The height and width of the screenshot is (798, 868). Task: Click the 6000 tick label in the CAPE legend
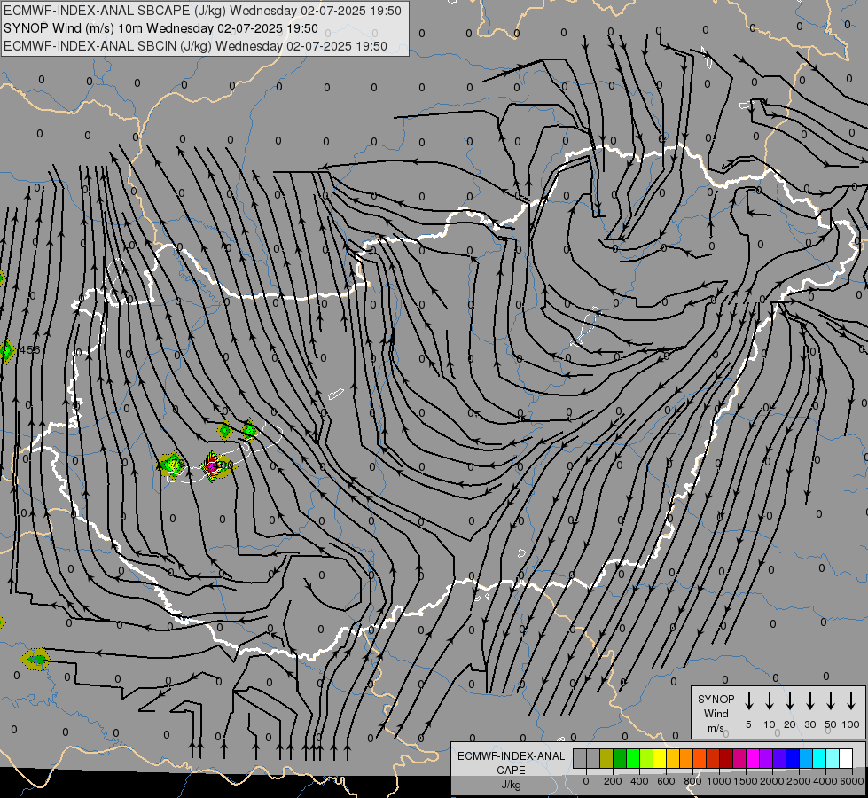pos(852,781)
